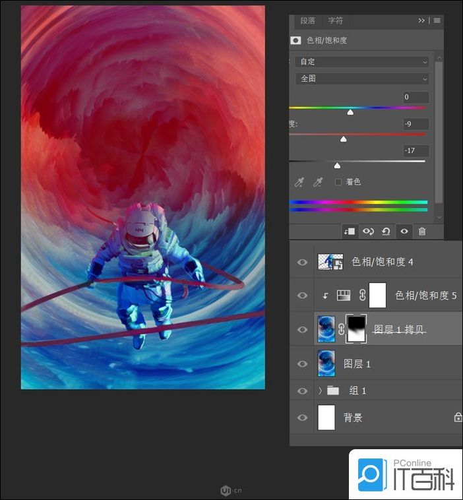Switch to the 段落 tab

[x=308, y=20]
